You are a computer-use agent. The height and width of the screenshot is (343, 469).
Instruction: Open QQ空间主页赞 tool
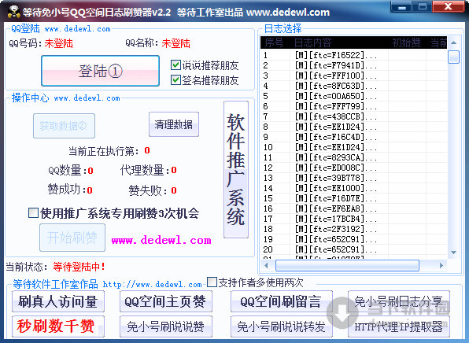[166, 301]
